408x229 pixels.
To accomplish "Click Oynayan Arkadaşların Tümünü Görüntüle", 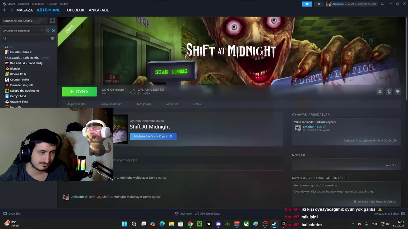I will [370, 141].
